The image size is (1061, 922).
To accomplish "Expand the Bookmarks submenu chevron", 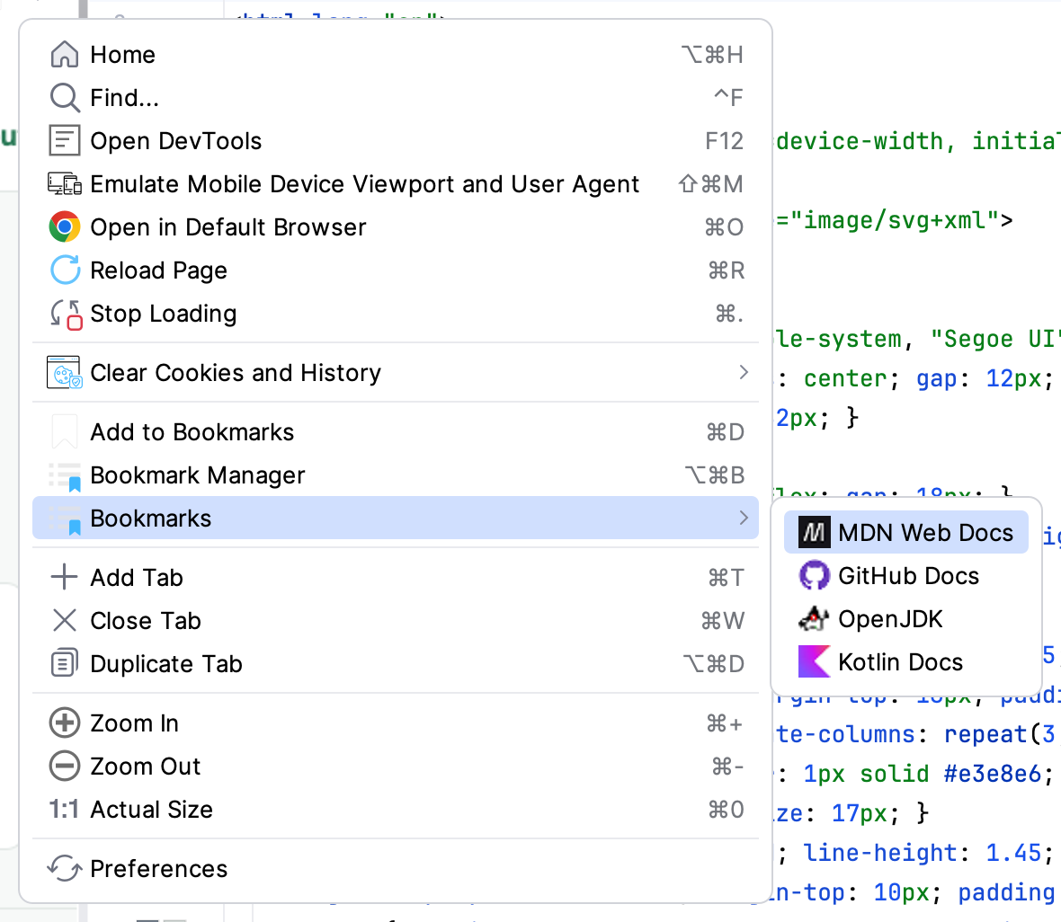I will 744,519.
